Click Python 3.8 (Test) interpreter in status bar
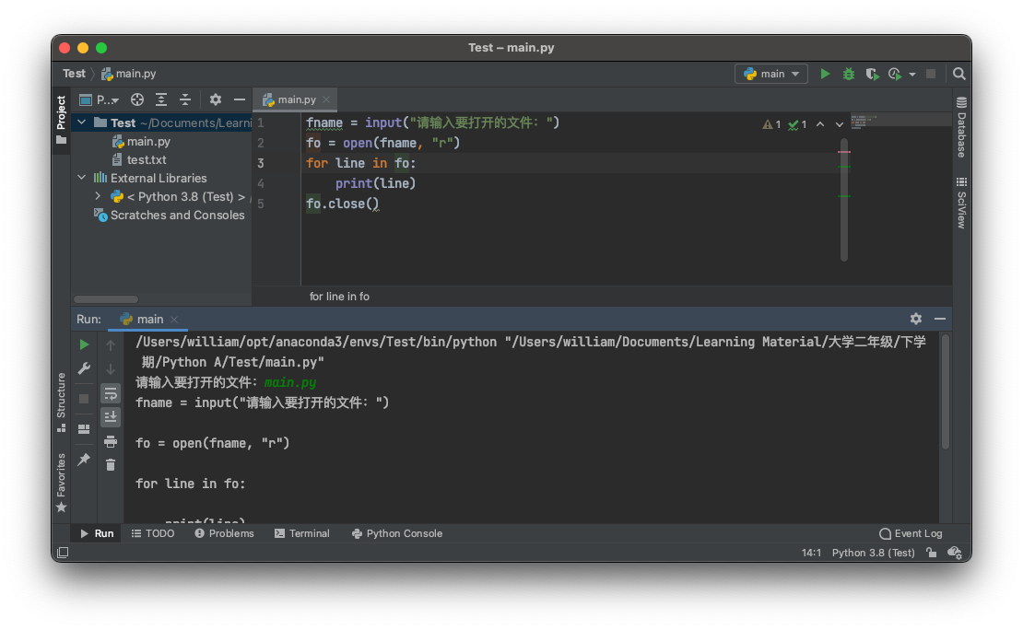 coord(873,553)
